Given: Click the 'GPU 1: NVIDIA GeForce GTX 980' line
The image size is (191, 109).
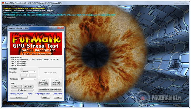Looking at the screenshot, I should pyautogui.click(x=34, y=60).
